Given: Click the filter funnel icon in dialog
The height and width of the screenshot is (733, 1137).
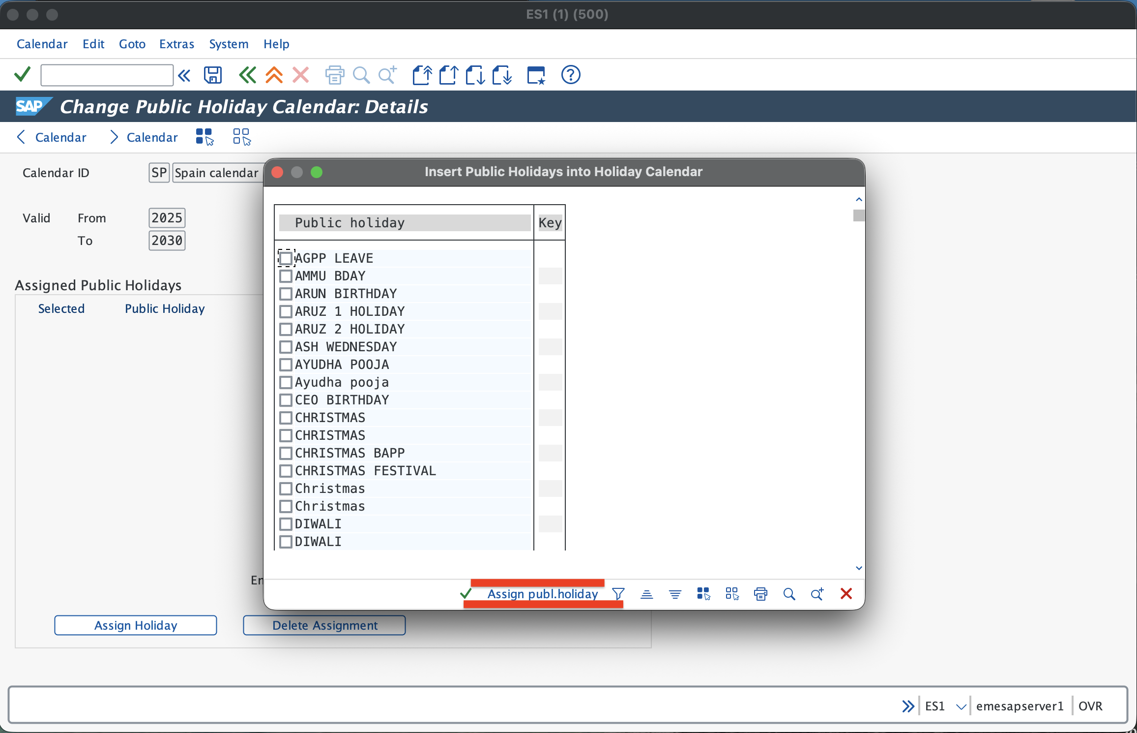Looking at the screenshot, I should tap(618, 594).
